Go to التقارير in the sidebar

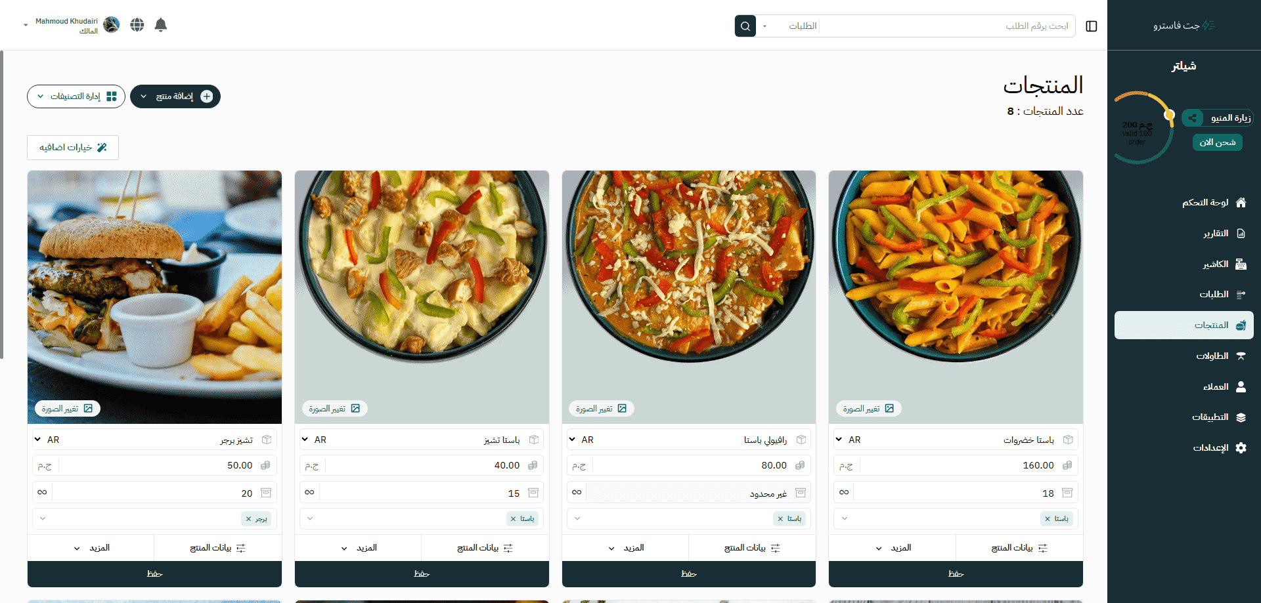click(1215, 234)
